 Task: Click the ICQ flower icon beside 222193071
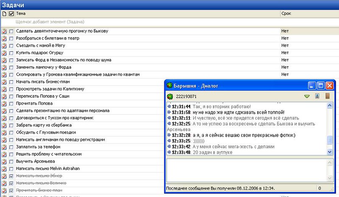click(x=170, y=96)
